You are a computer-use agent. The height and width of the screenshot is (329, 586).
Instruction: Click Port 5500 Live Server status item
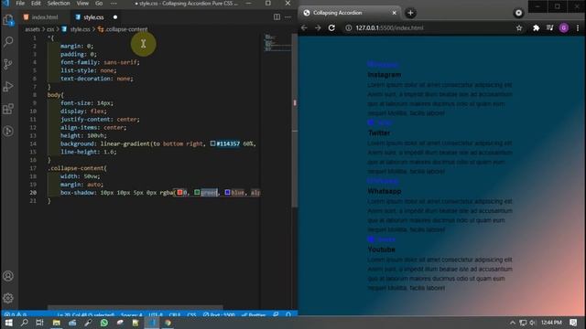219,315
